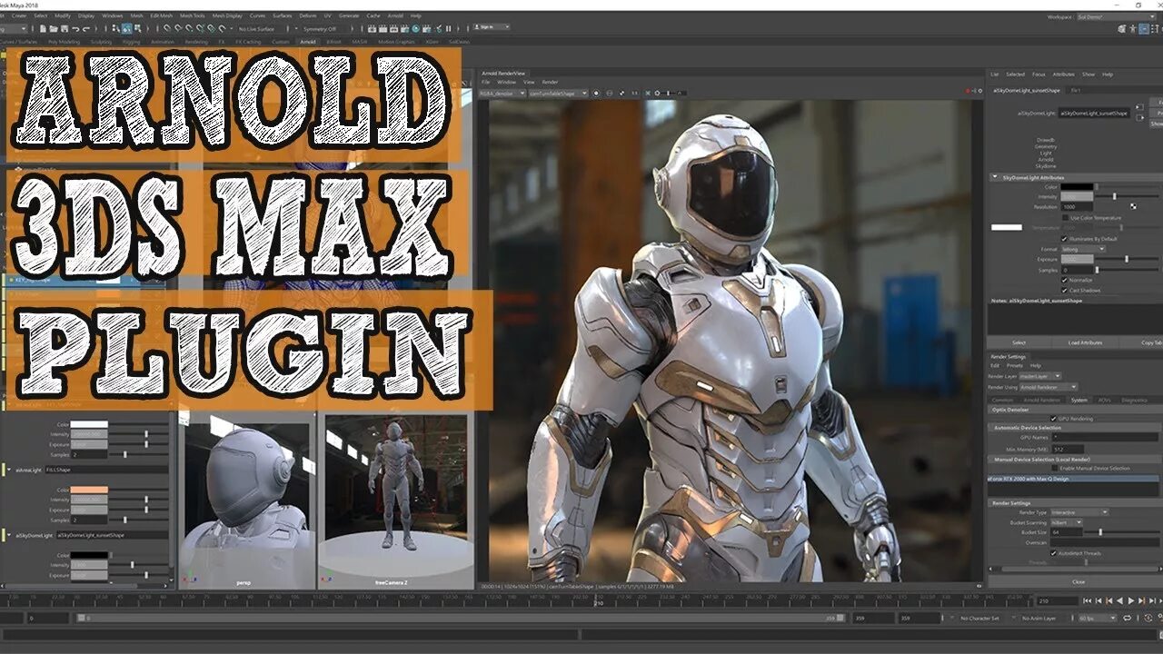This screenshot has width=1163, height=654.
Task: Open the Render Using dropdown
Action: coord(1049,388)
